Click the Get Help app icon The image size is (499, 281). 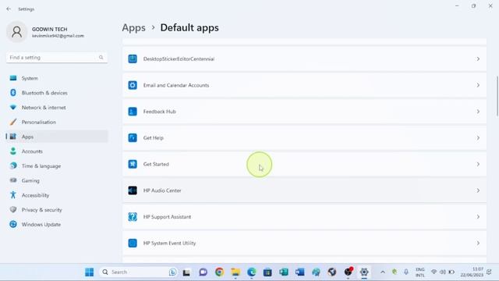(x=133, y=137)
